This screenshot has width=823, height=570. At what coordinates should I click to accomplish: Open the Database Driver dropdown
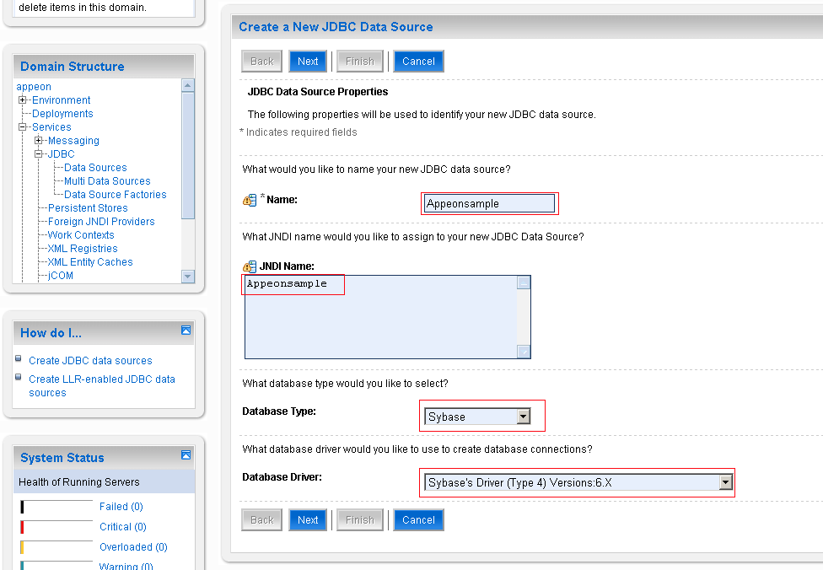[725, 481]
